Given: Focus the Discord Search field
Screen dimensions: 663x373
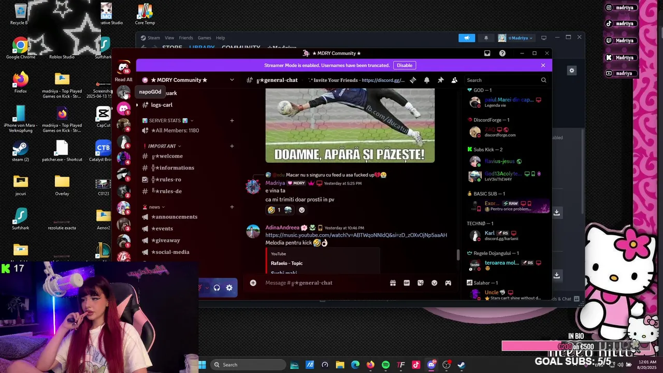Looking at the screenshot, I should 506,80.
